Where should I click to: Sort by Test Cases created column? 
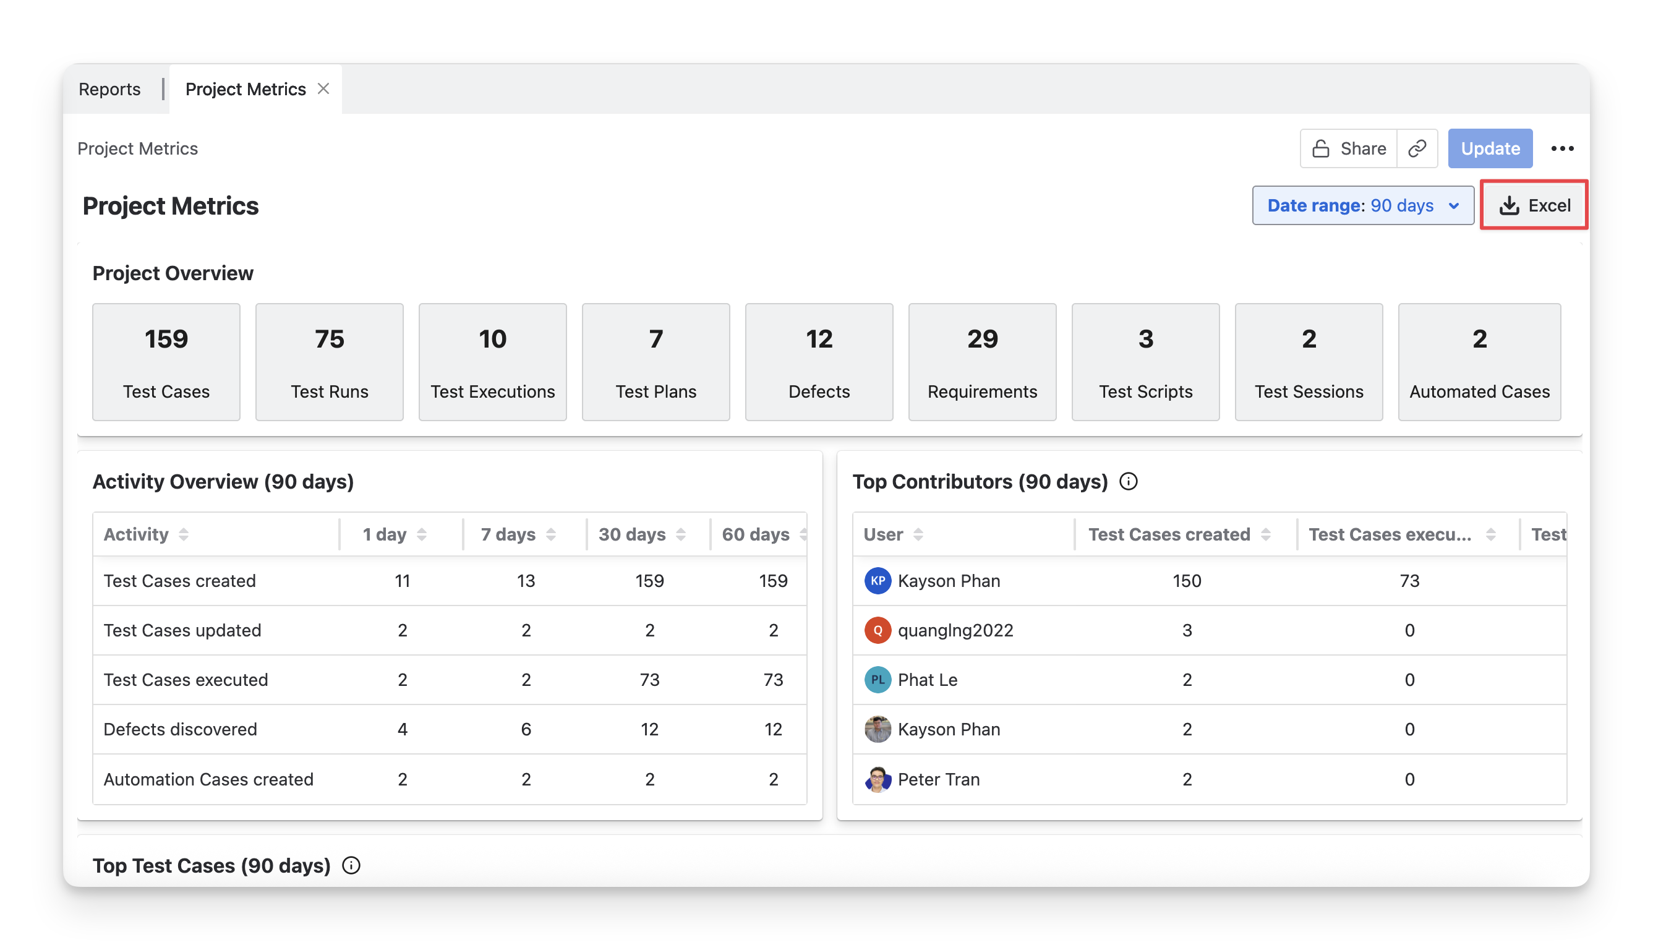[1265, 534]
